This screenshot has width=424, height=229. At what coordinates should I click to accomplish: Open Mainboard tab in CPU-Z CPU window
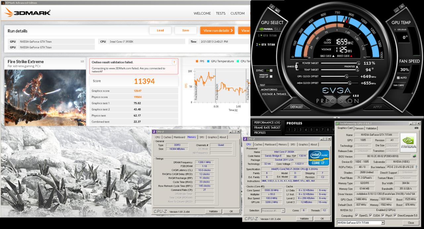coord(270,144)
